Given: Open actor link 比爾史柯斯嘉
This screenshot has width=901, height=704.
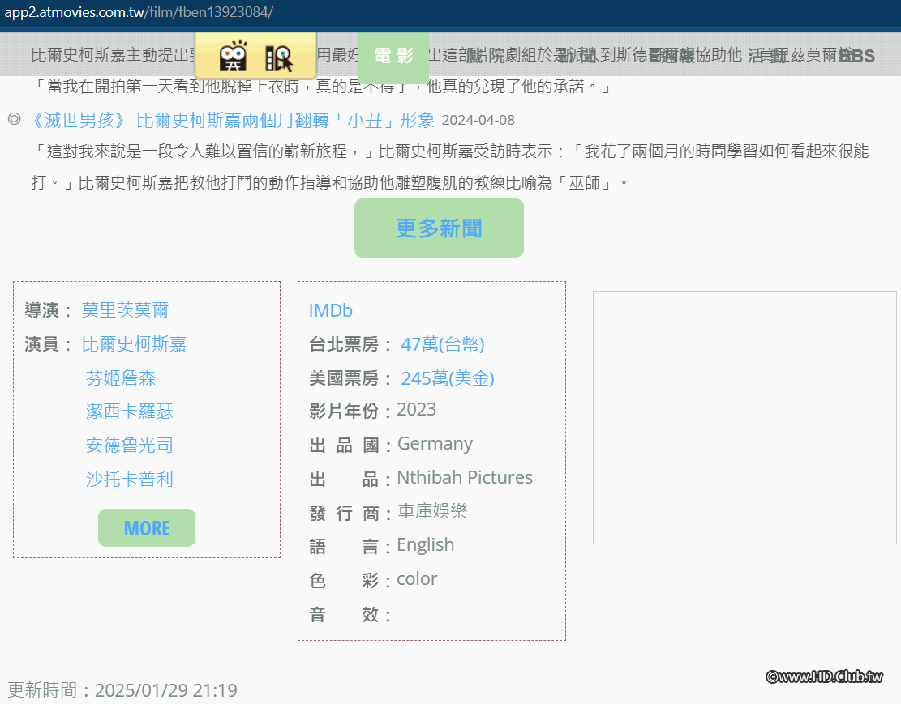Looking at the screenshot, I should pyautogui.click(x=134, y=344).
